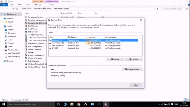Open Settings gear on taskbar

coord(85,104)
